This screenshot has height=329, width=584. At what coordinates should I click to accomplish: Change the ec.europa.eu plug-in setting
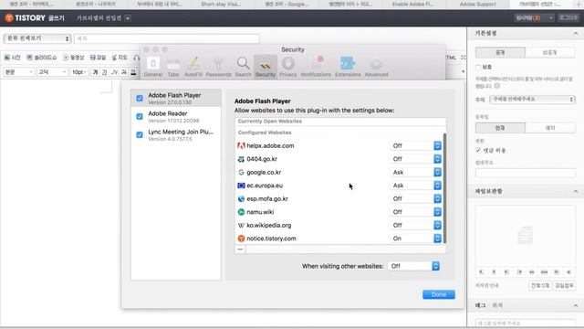tap(416, 186)
